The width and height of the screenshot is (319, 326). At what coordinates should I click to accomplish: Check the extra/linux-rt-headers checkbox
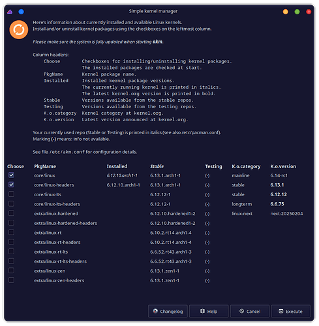[11, 242]
